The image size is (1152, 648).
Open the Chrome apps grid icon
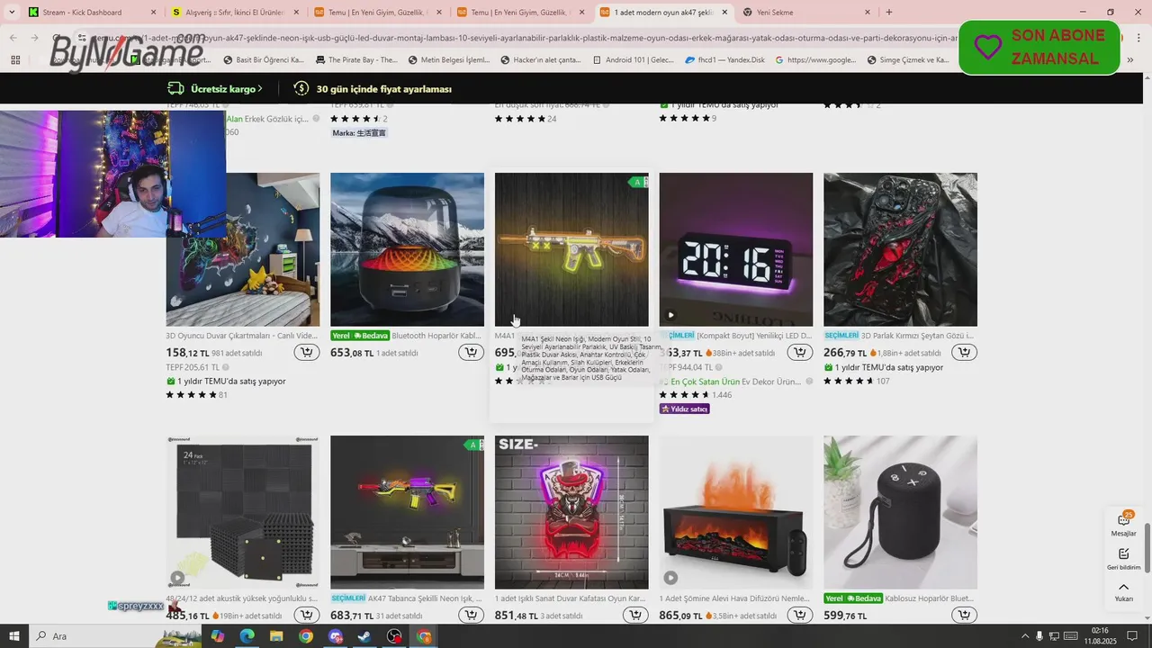click(15, 59)
